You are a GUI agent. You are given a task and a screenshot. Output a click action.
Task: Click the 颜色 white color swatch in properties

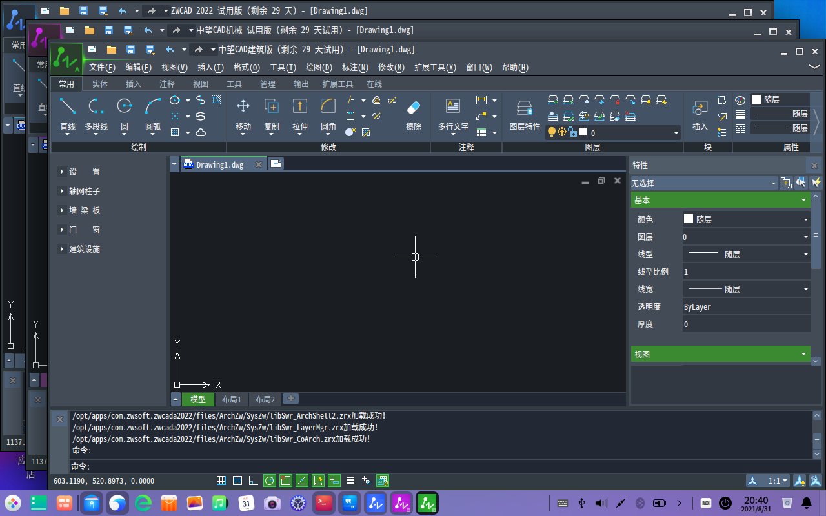point(689,219)
